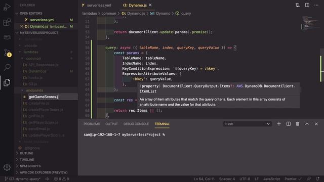
Task: Open S3.js in file tree
Action: click(32, 84)
